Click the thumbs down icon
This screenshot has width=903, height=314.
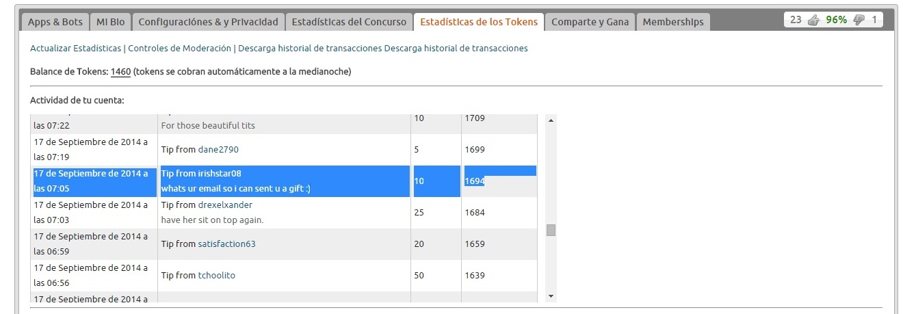859,21
